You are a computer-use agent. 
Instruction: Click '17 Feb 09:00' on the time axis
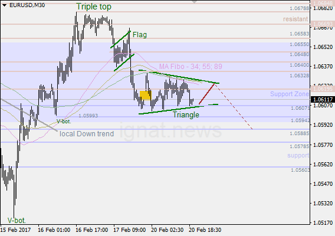pos(130,230)
